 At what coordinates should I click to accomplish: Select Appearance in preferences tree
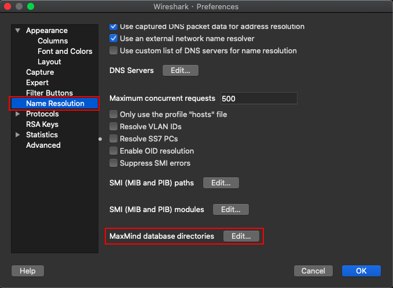(x=47, y=30)
